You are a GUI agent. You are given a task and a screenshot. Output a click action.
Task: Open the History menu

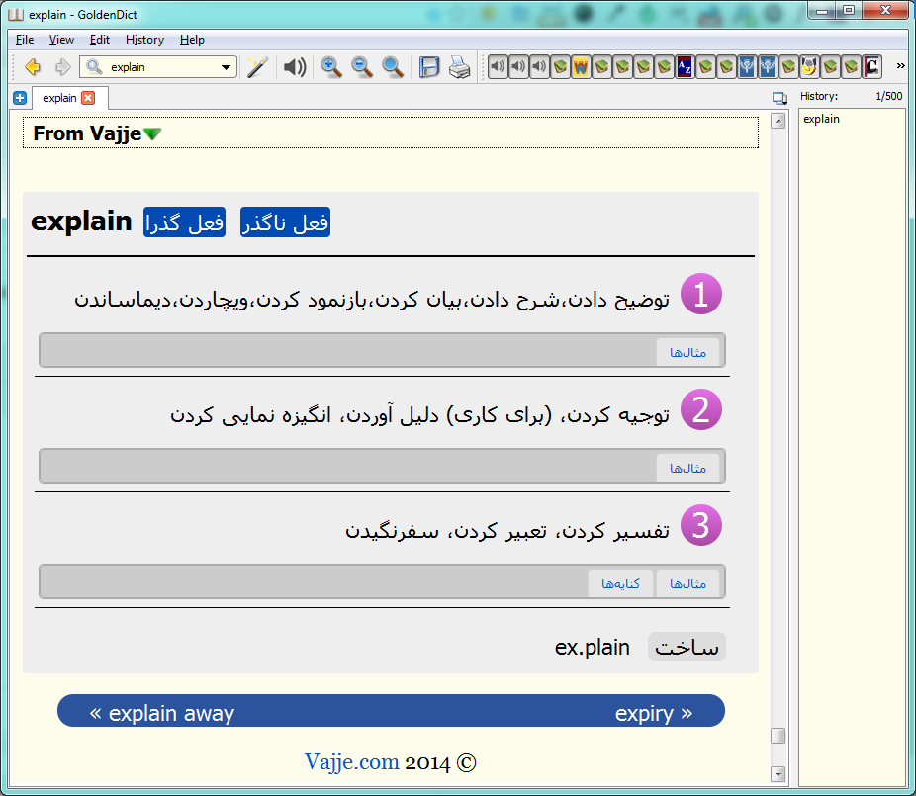[x=144, y=40]
